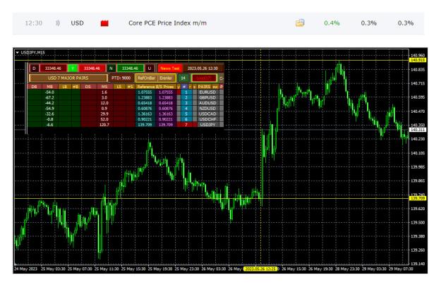Click the green 0.4% actual value
Image resolution: width=441 pixels, height=287 pixels.
(x=332, y=23)
